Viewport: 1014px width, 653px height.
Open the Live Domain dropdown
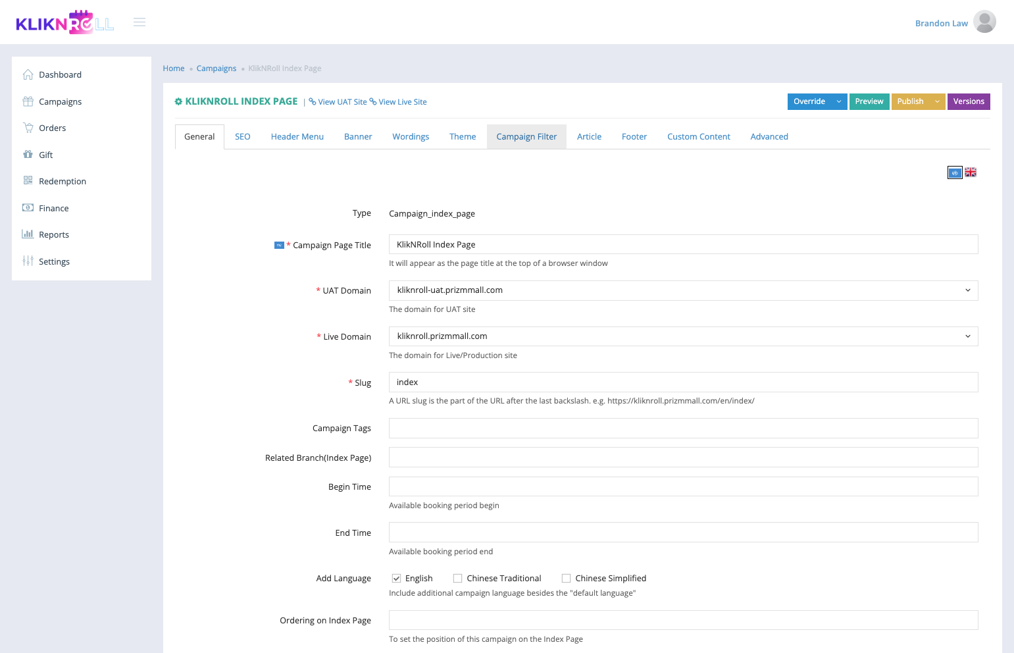pos(683,336)
